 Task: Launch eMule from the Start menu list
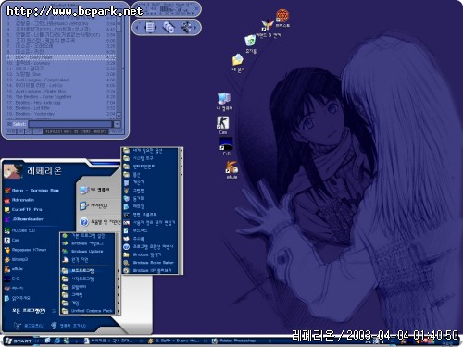pos(14,269)
